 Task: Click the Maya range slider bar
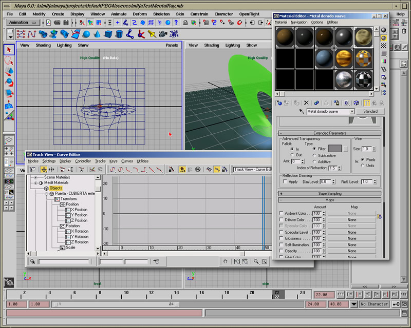pyautogui.click(x=115, y=304)
